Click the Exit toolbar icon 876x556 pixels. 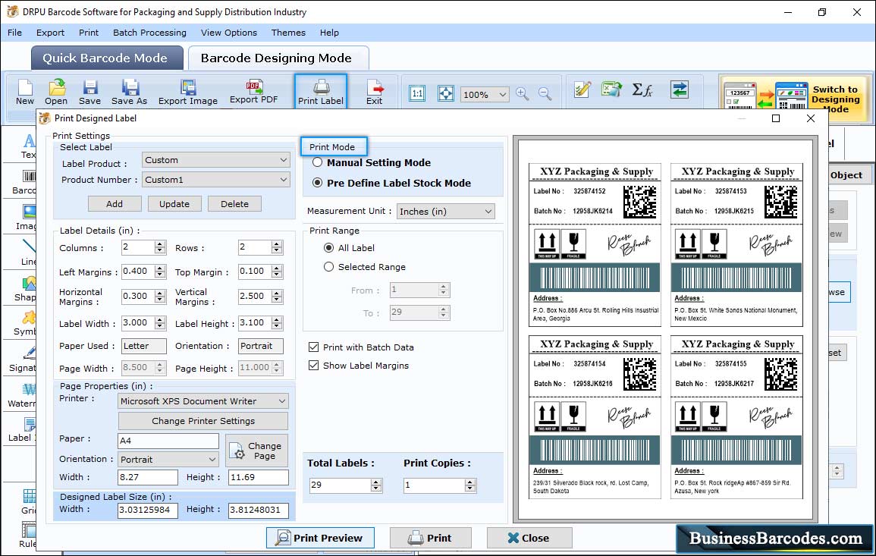[375, 92]
